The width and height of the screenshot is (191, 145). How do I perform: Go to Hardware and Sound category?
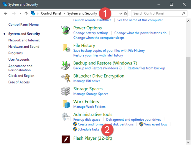pos(24,46)
